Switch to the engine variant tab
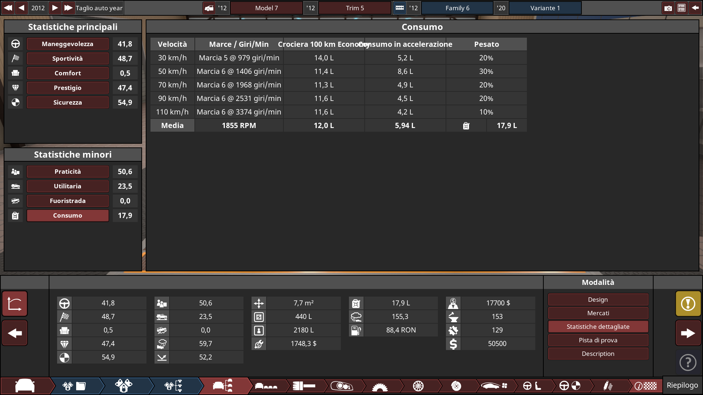Image resolution: width=703 pixels, height=395 pixels. [172, 386]
